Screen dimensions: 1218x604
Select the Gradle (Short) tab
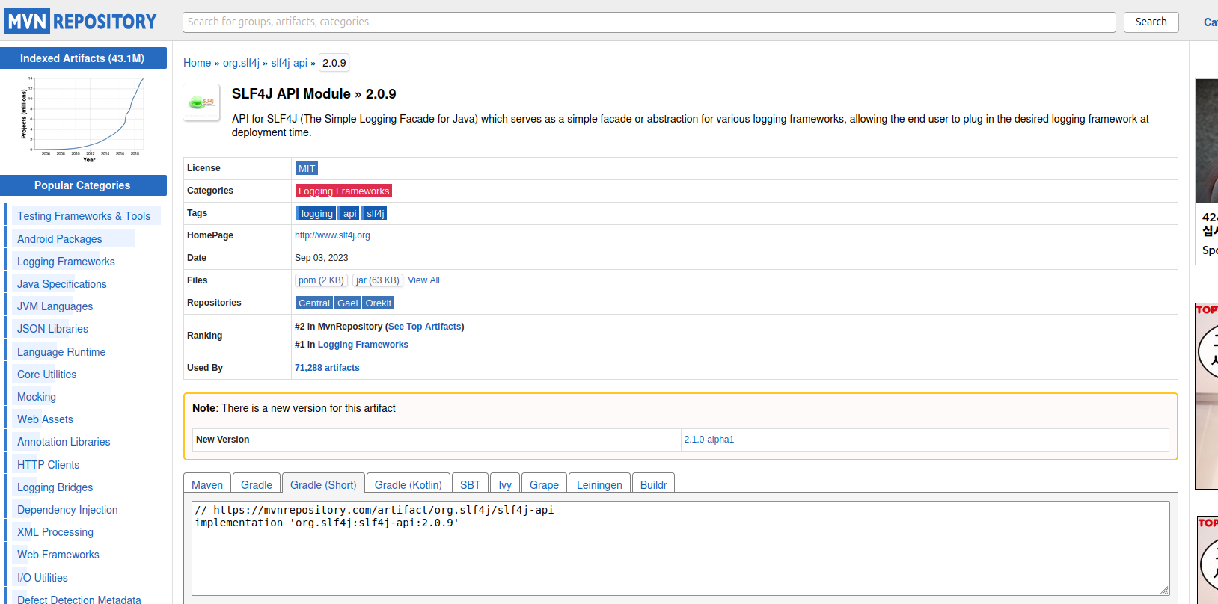[x=323, y=484]
